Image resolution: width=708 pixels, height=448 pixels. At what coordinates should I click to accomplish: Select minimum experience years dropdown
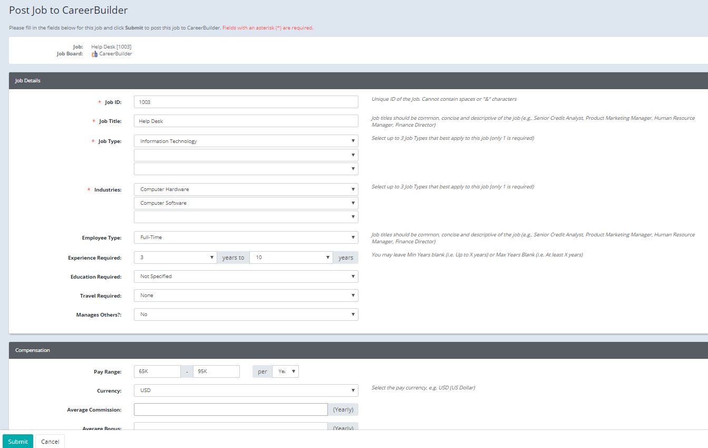pyautogui.click(x=175, y=258)
